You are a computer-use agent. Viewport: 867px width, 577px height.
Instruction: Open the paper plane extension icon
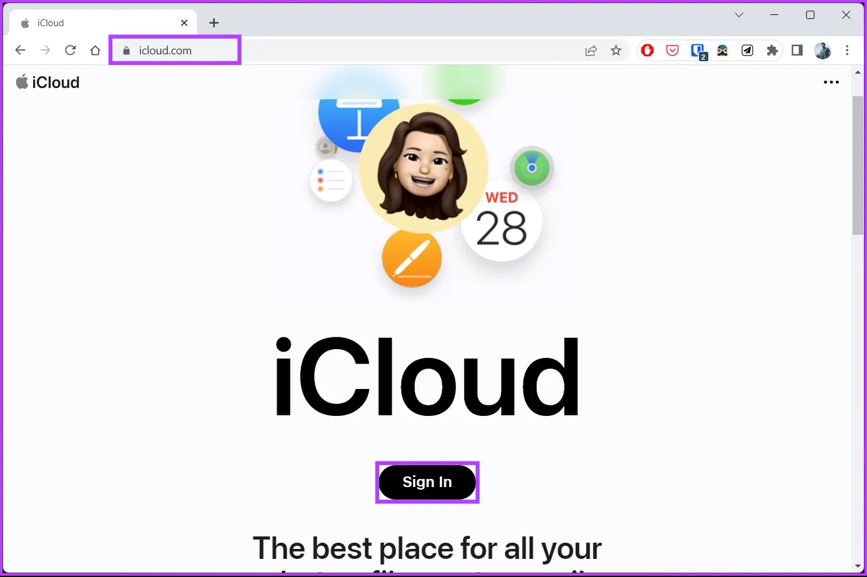748,51
